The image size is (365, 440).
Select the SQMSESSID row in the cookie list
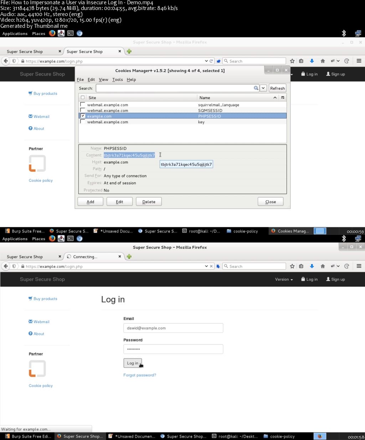click(182, 110)
